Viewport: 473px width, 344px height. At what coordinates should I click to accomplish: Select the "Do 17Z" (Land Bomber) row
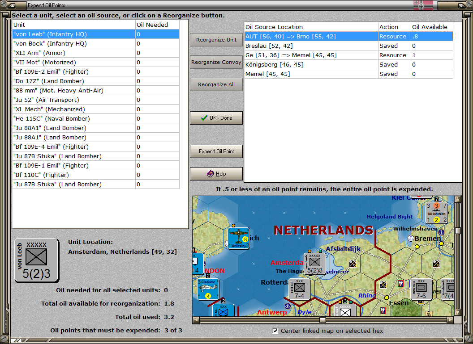pos(96,81)
